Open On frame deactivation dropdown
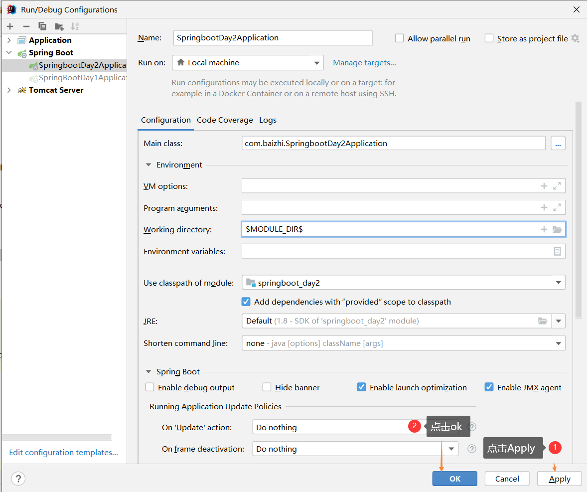The height and width of the screenshot is (492, 587). tap(355, 449)
